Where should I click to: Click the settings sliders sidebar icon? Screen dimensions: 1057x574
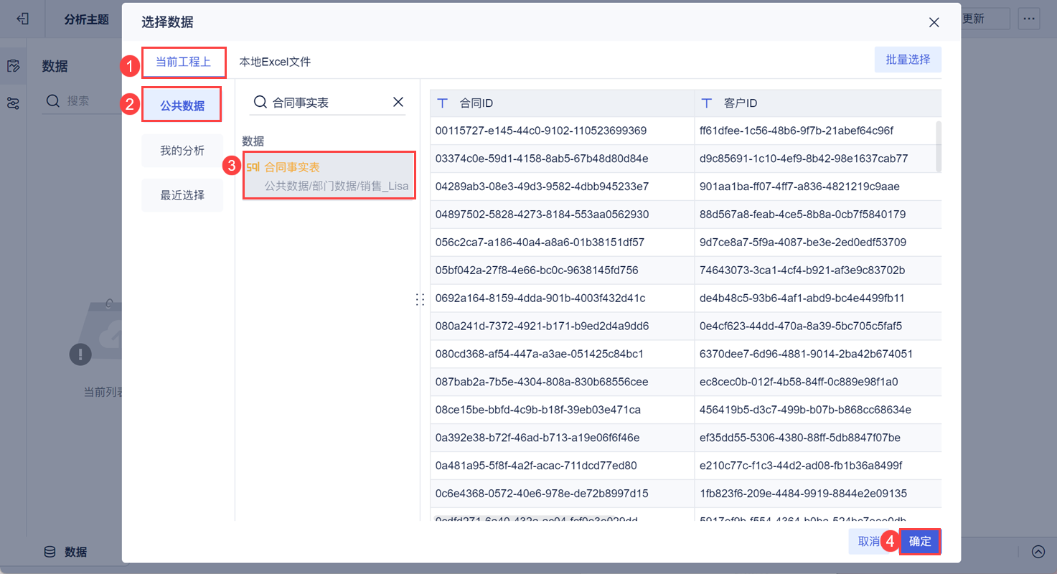pyautogui.click(x=13, y=103)
